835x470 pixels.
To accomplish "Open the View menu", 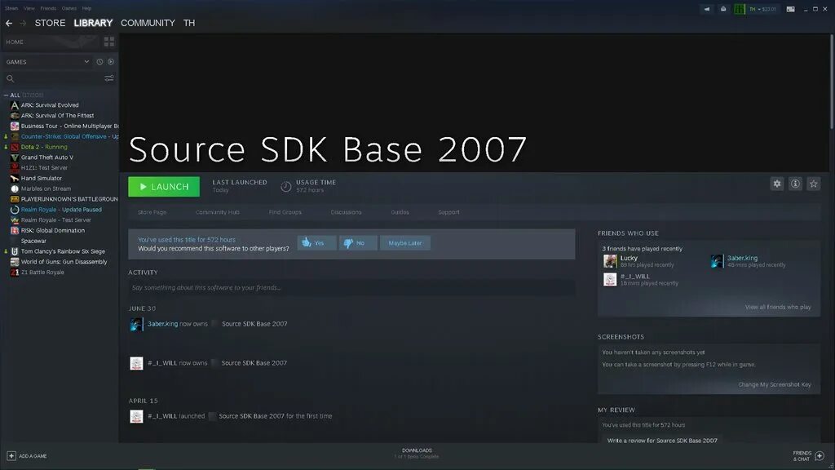I will coord(29,8).
